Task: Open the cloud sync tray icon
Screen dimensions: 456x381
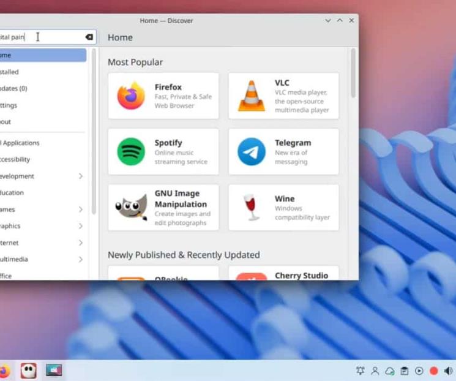Action: pos(390,371)
